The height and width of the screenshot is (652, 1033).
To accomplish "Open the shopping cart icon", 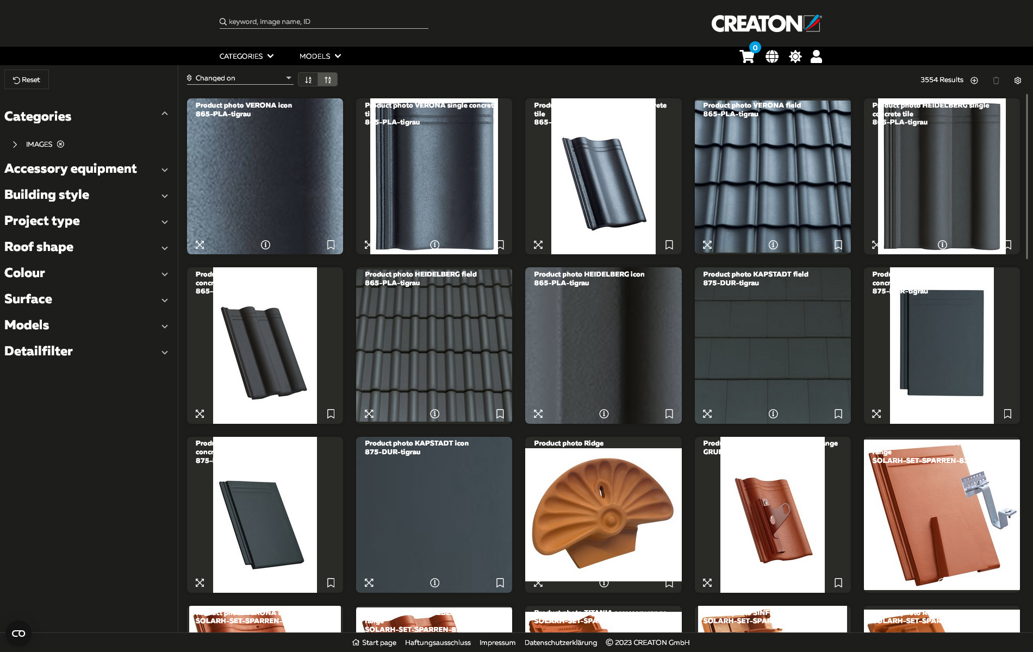I will [746, 57].
